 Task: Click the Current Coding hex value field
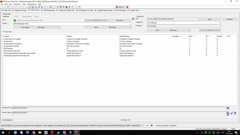[x=119, y=114]
